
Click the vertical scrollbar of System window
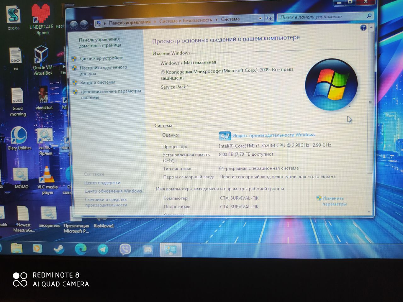coord(371,102)
